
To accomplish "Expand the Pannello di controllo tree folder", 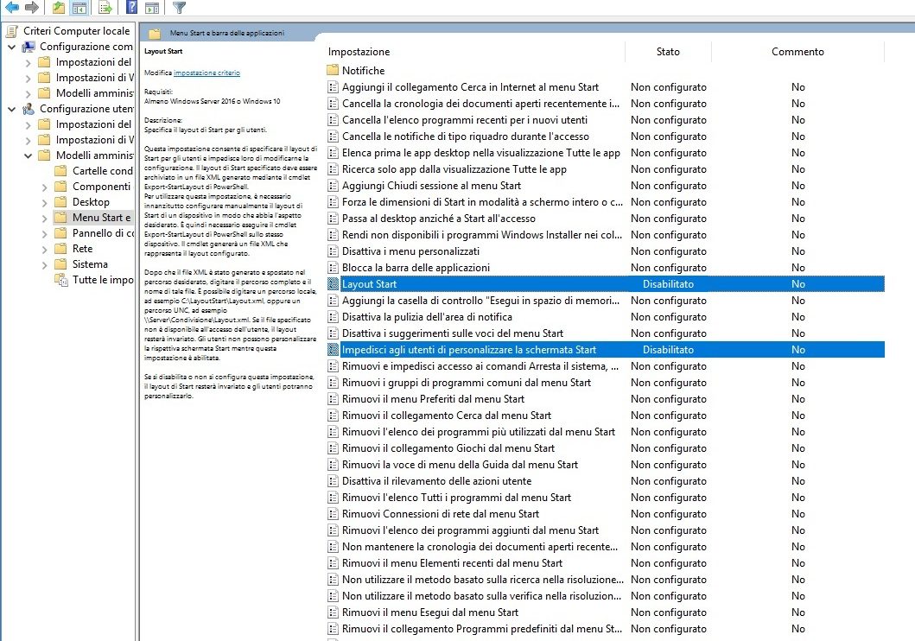I will (x=44, y=233).
